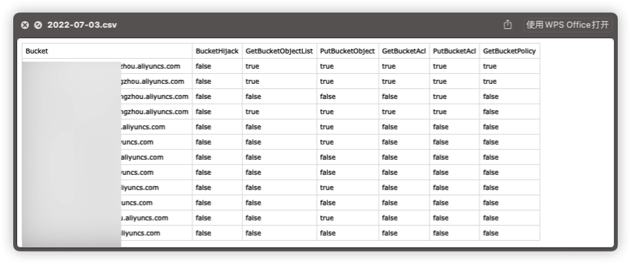The height and width of the screenshot is (264, 631).
Task: Open the share menu icon
Action: click(508, 25)
